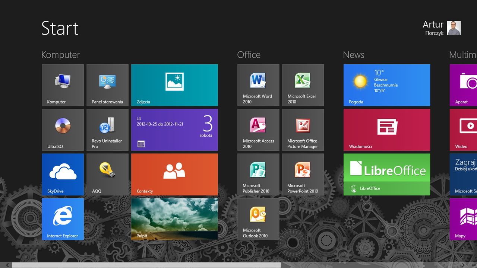Open Microsoft Office Picture Manager
The height and width of the screenshot is (268, 477).
[x=303, y=130]
